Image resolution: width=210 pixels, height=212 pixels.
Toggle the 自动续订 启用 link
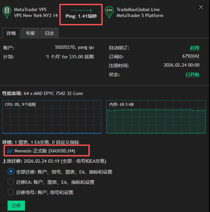(195, 48)
